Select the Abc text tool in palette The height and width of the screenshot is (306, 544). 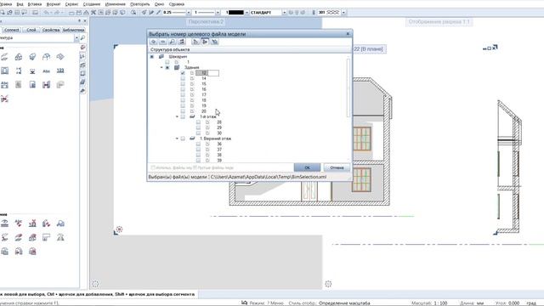point(46,71)
